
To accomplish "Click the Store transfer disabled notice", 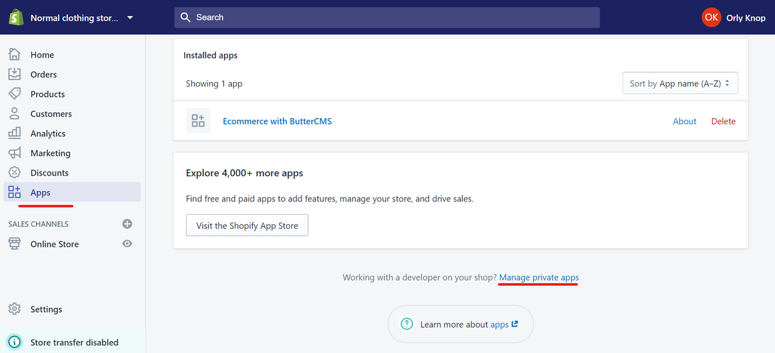I will [x=73, y=342].
